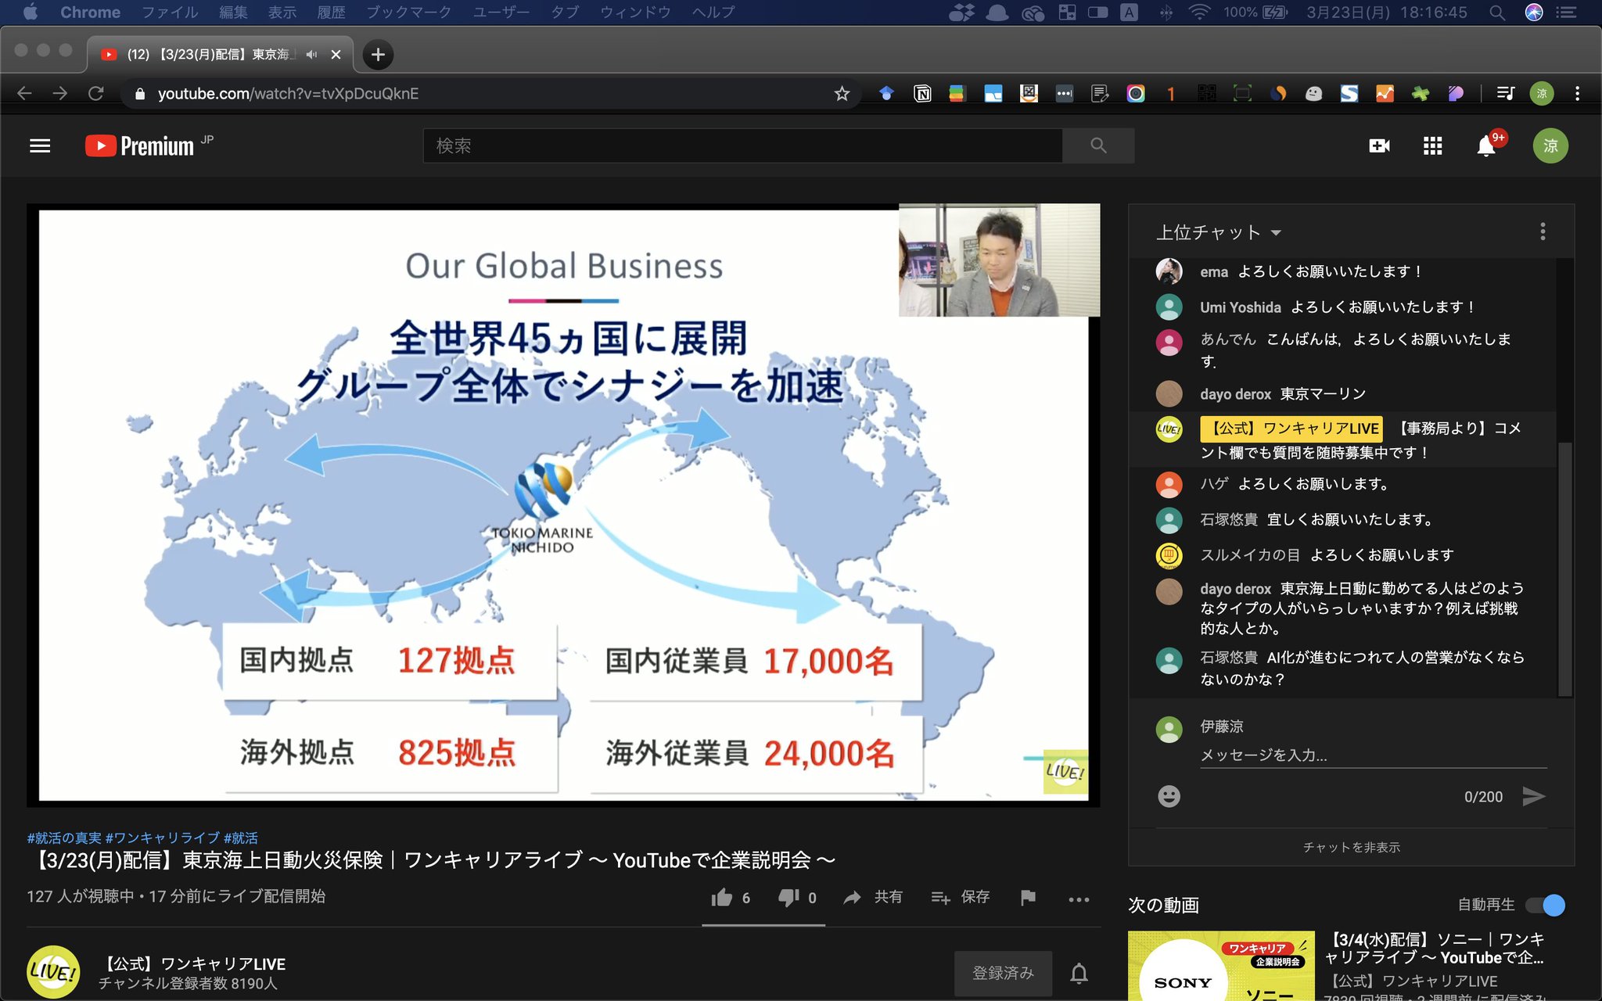Open the green account avatar in YouTube header

1550,146
